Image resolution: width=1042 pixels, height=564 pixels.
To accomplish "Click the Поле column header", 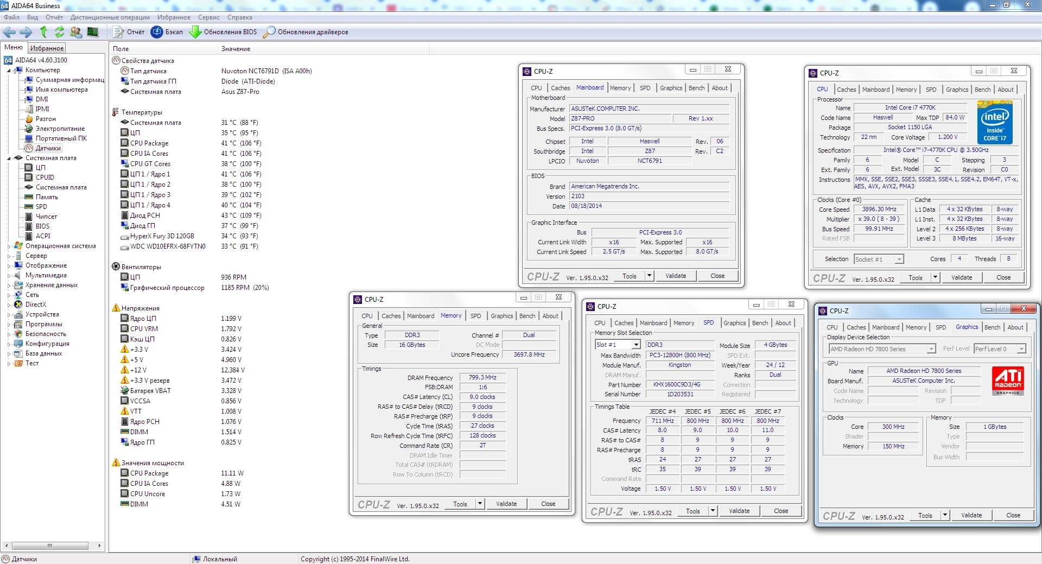I will pos(164,49).
